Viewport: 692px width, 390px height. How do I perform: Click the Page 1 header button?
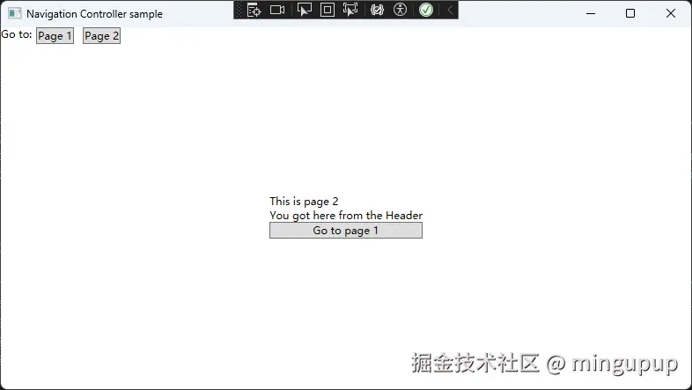55,36
